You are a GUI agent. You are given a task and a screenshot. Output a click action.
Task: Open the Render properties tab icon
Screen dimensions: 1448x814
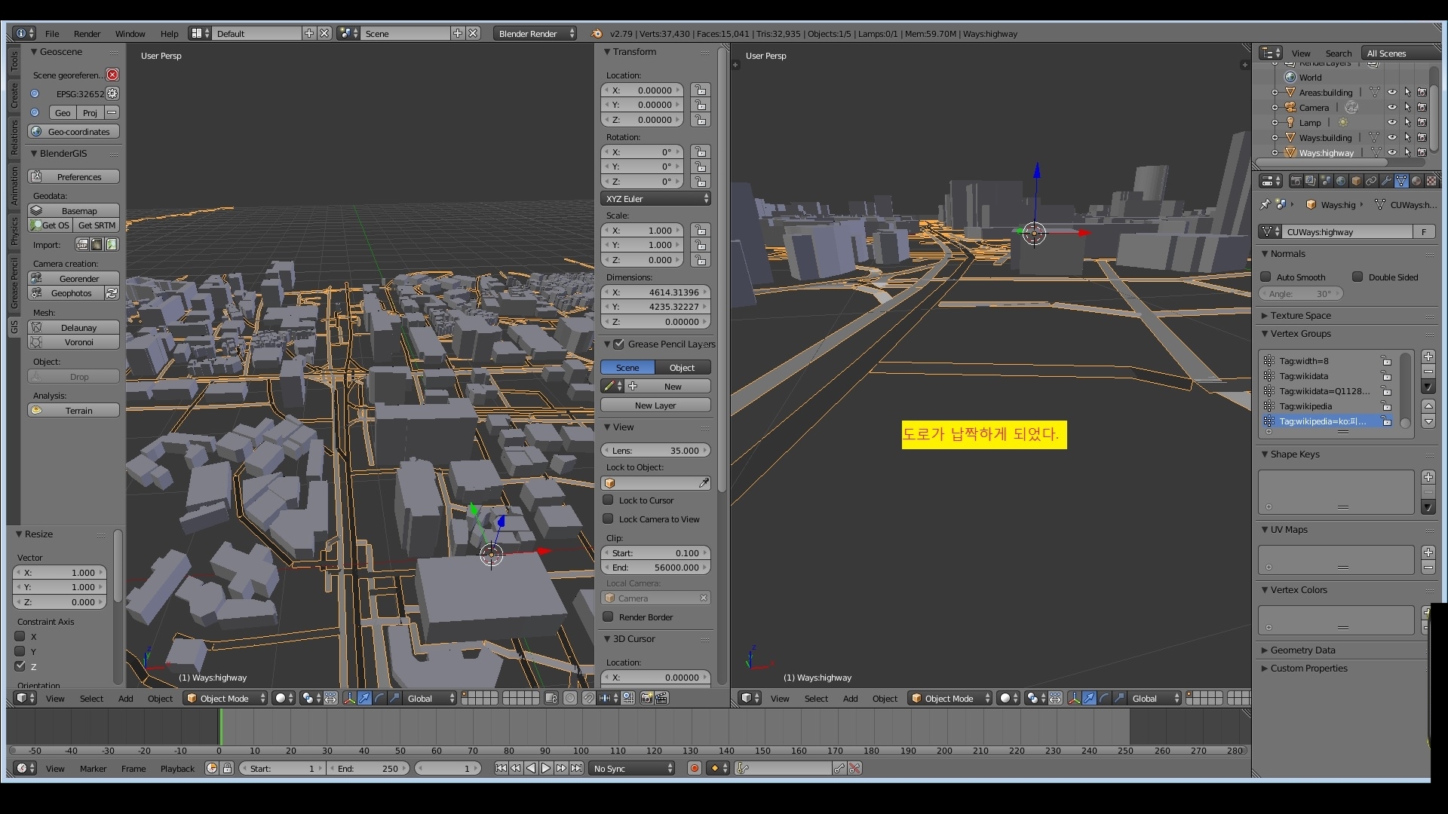1296,181
